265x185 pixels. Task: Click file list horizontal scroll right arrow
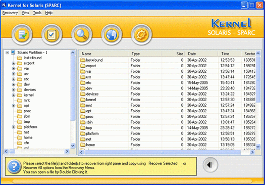click(x=252, y=152)
